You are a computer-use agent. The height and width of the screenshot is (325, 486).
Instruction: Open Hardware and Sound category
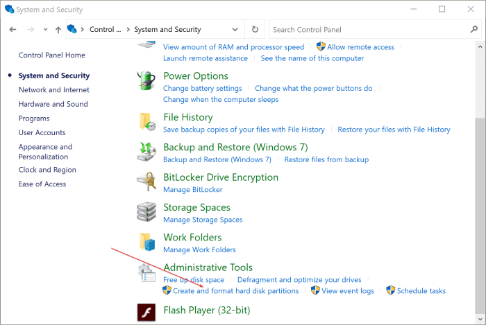53,104
